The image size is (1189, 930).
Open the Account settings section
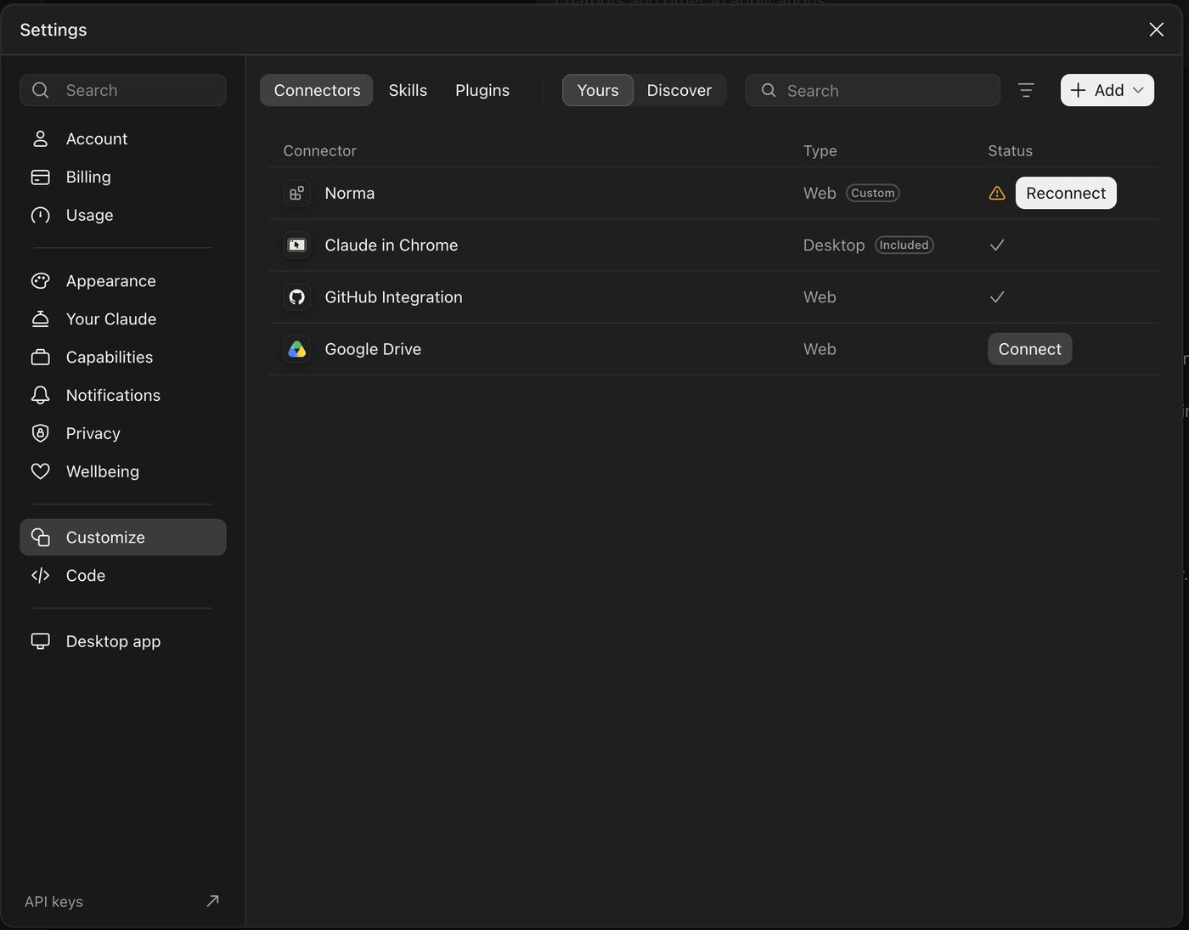point(123,138)
